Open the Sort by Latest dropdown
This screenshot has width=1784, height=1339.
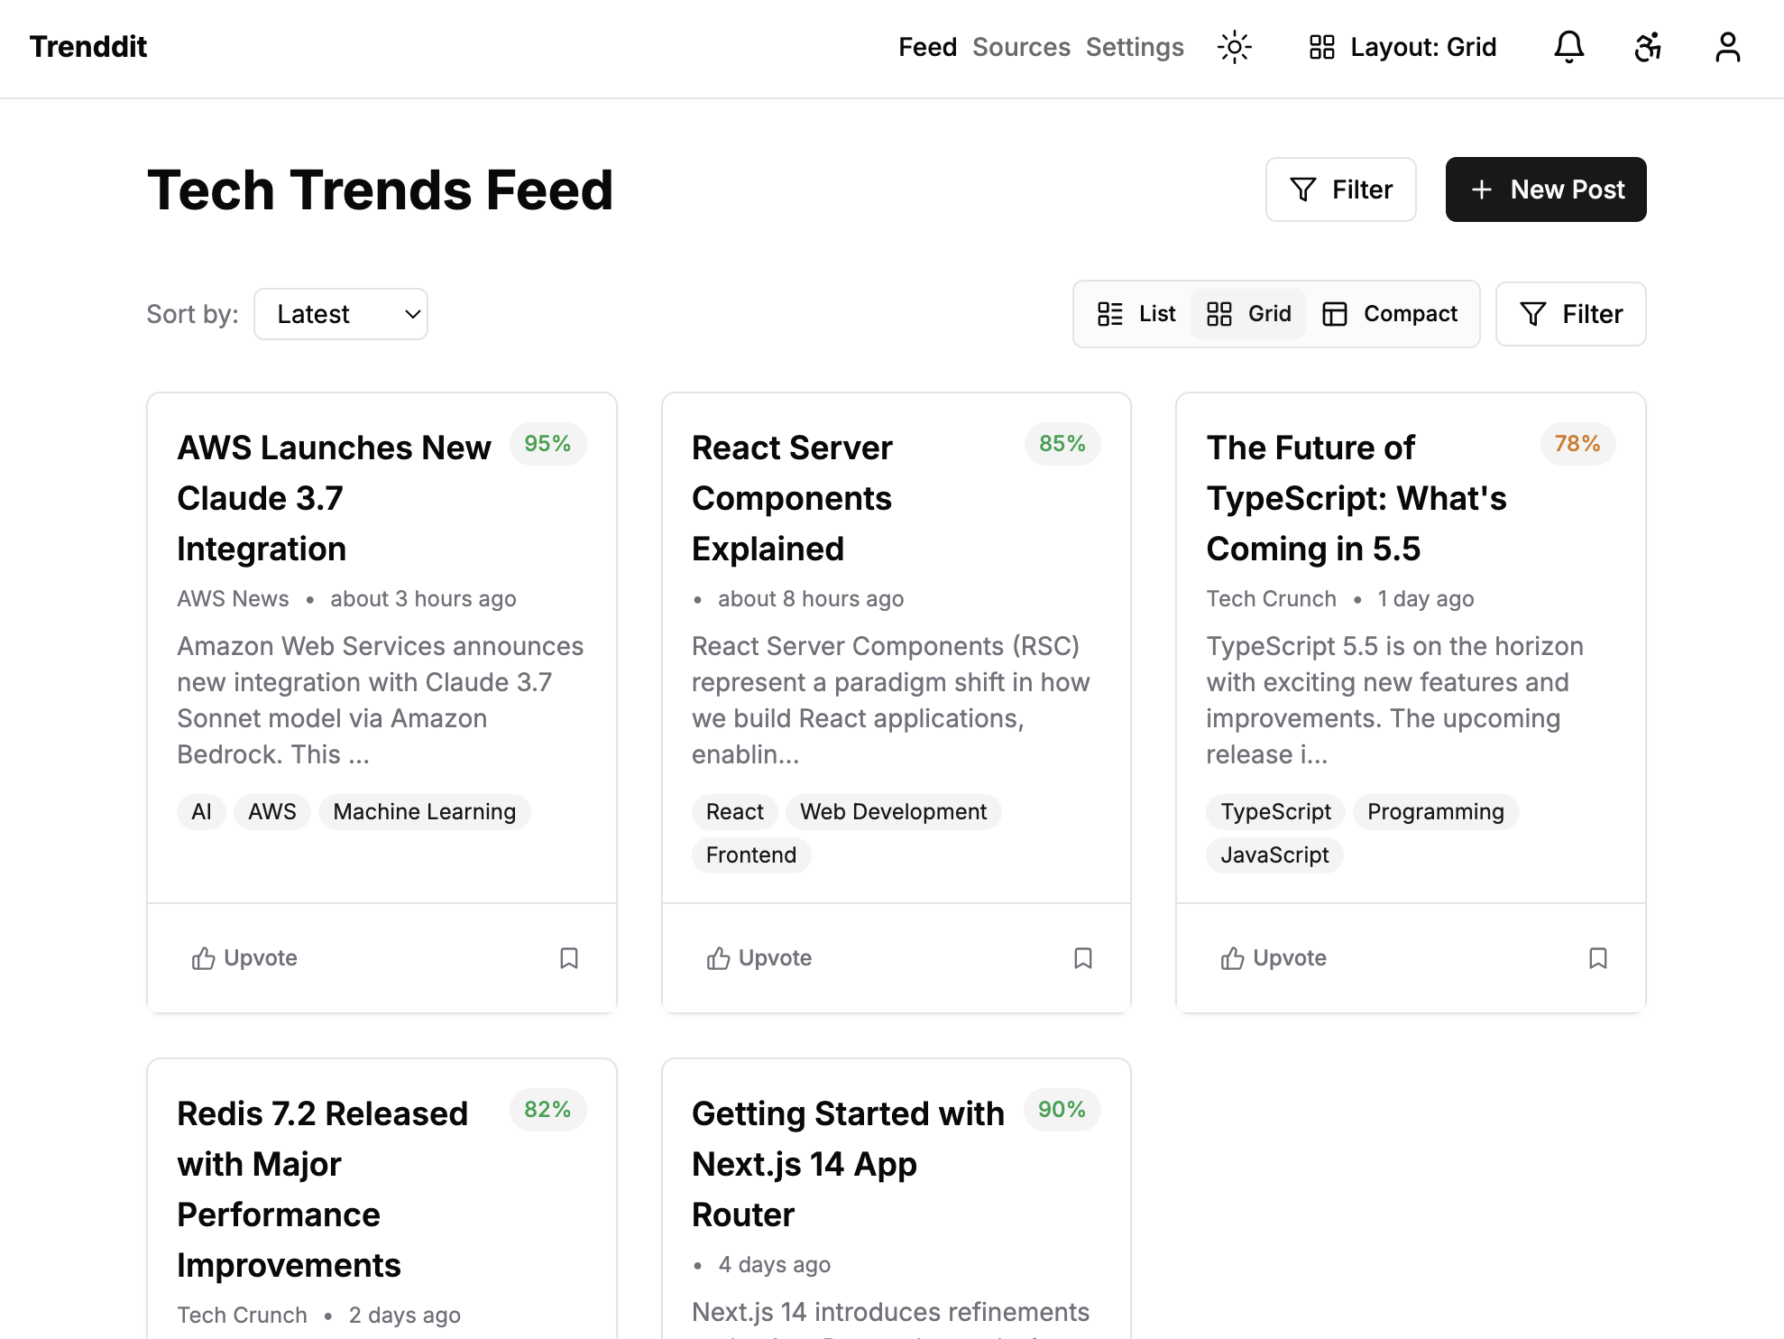(341, 314)
